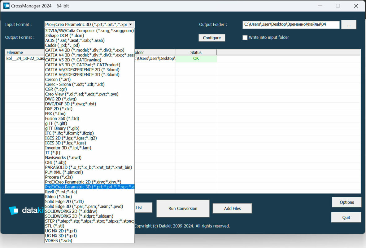Choose Cerec - Sirona format
This screenshot has width=366, height=248.
[89, 84]
